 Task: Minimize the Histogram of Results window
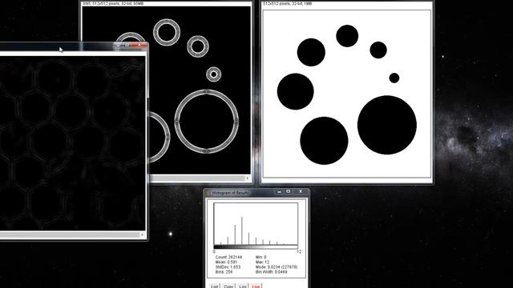click(x=279, y=192)
